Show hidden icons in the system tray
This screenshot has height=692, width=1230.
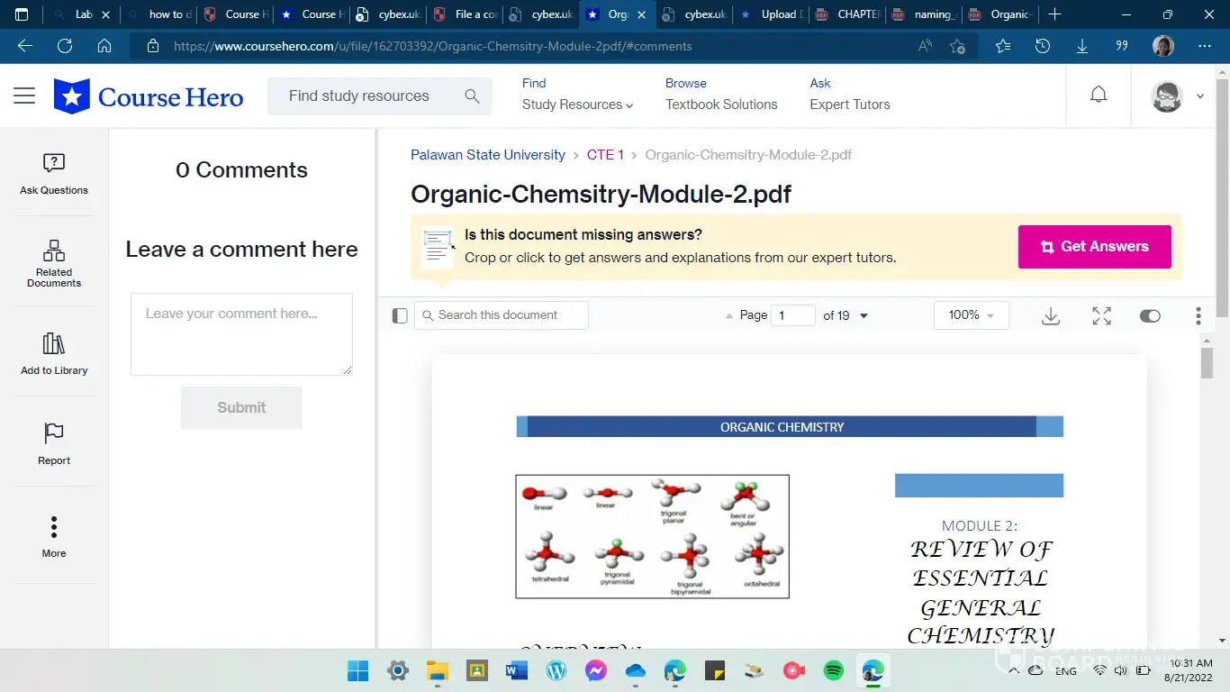coord(1014,670)
